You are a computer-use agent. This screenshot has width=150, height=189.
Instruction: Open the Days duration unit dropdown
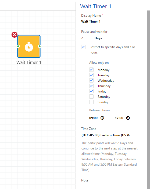[x=98, y=38]
